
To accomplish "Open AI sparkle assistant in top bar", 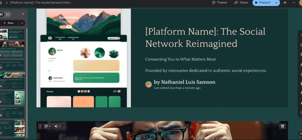I will (285, 2).
